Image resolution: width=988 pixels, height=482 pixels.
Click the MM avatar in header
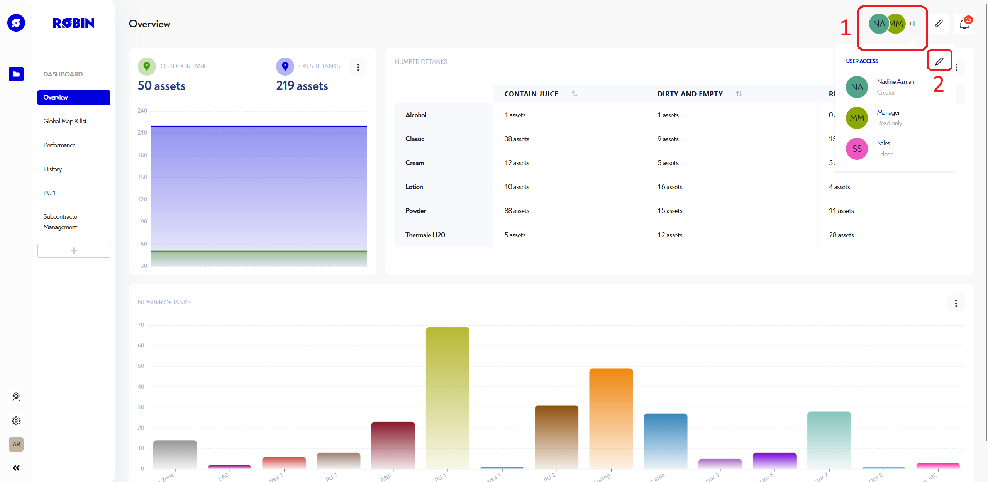tap(896, 24)
